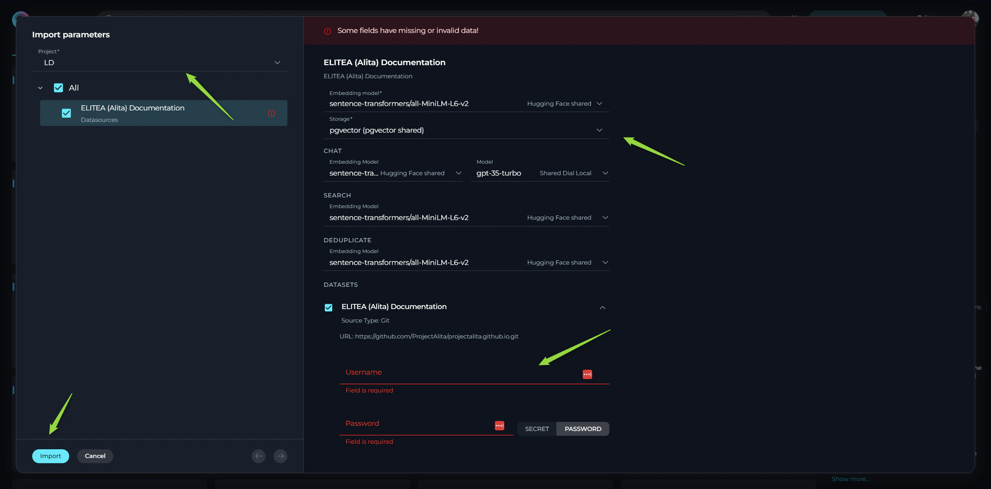Click the missing or invalid data message
The width and height of the screenshot is (991, 489).
coord(408,31)
